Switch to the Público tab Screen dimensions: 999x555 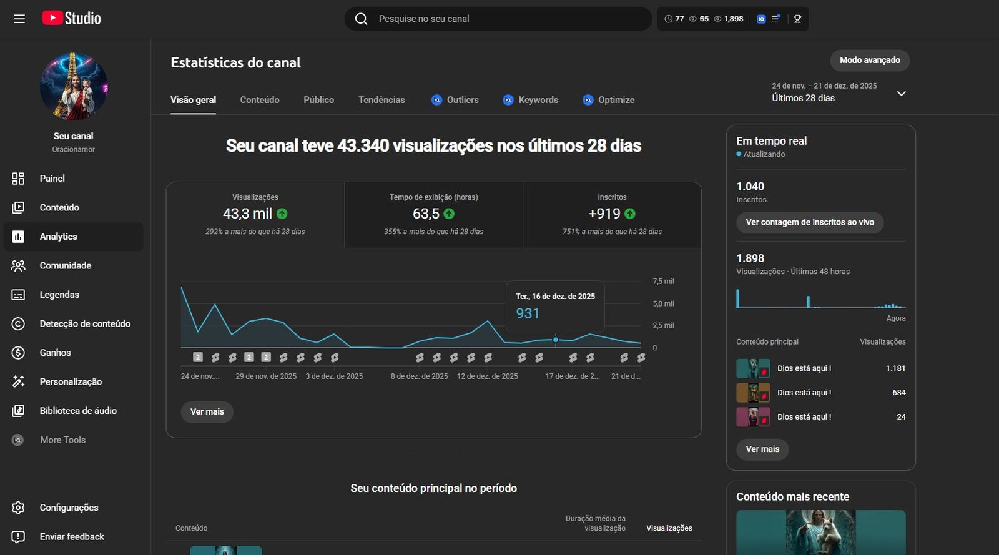tap(318, 100)
